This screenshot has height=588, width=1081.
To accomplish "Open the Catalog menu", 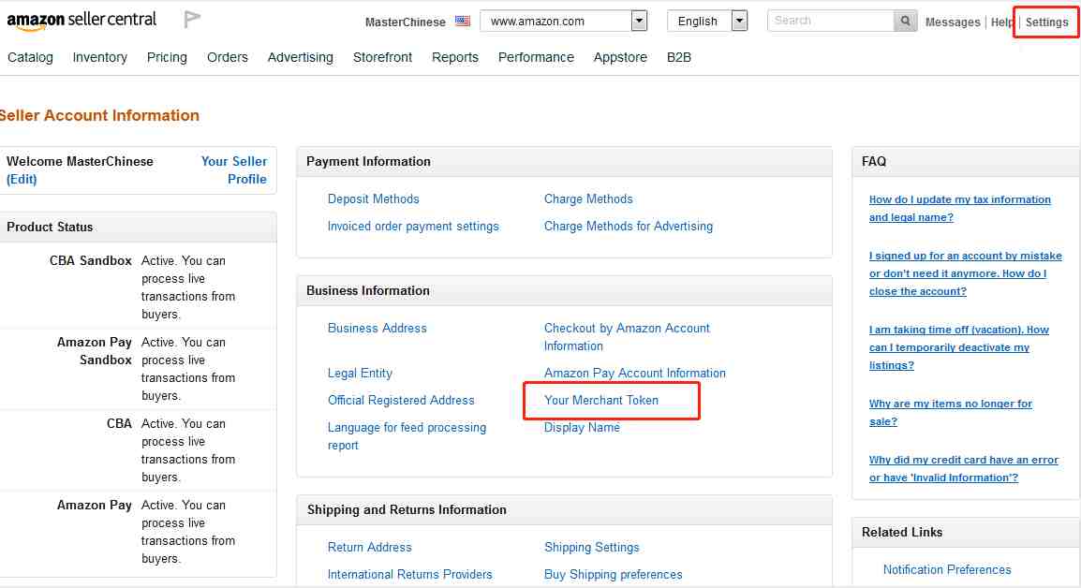I will click(x=30, y=57).
